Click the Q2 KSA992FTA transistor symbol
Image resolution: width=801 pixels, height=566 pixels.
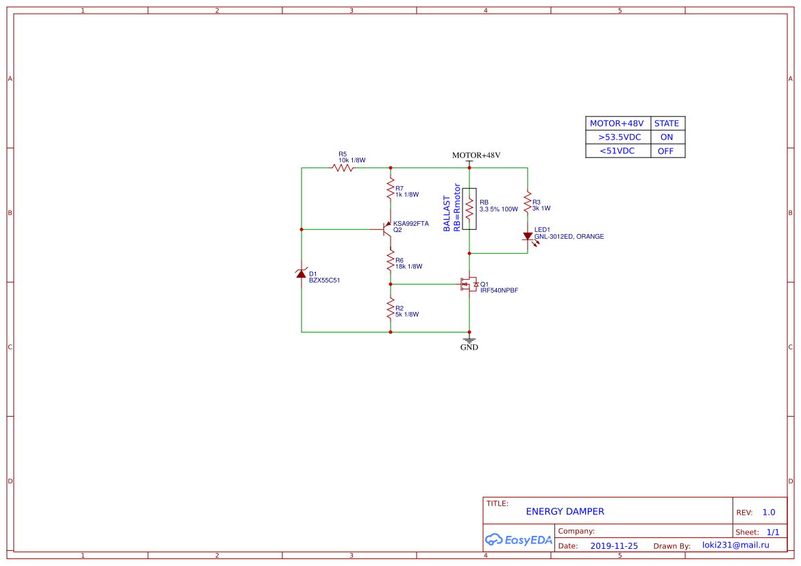(x=387, y=229)
